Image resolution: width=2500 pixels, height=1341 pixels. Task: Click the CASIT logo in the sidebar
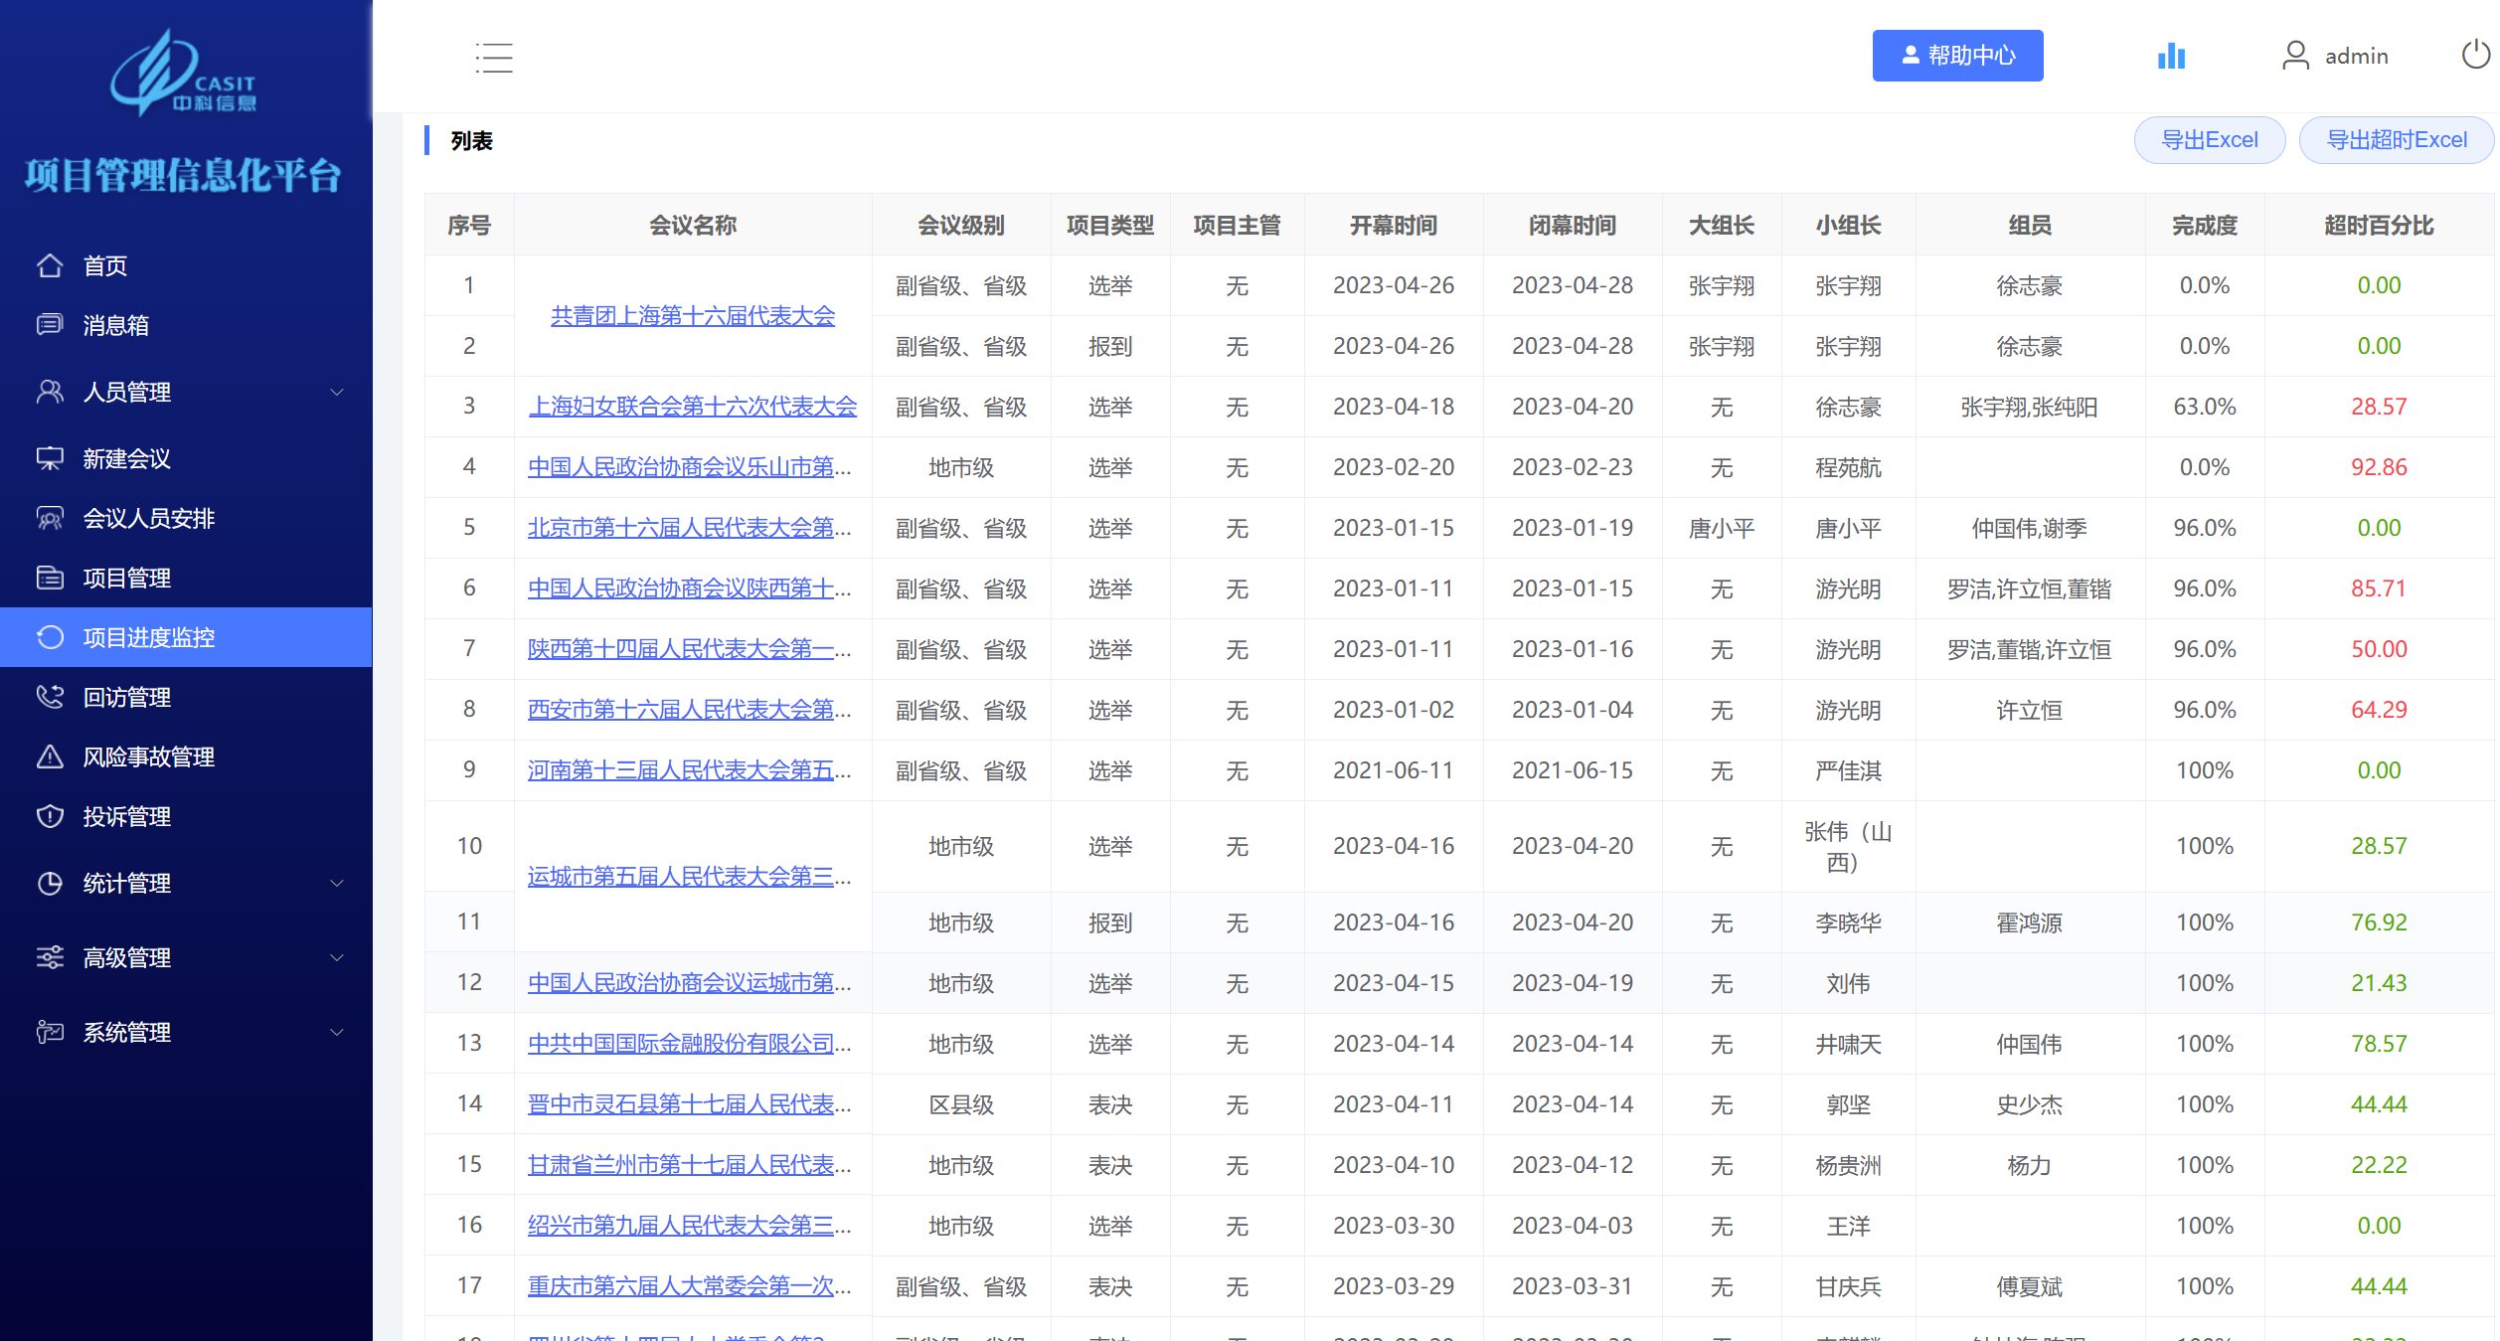point(183,72)
